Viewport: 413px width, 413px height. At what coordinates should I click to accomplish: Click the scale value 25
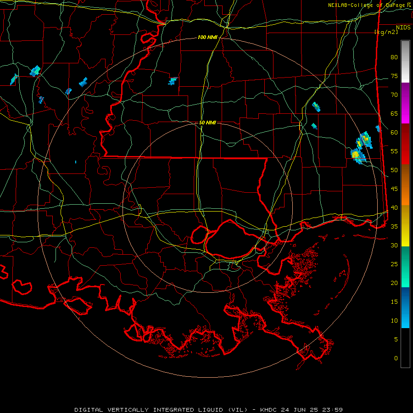point(394,264)
